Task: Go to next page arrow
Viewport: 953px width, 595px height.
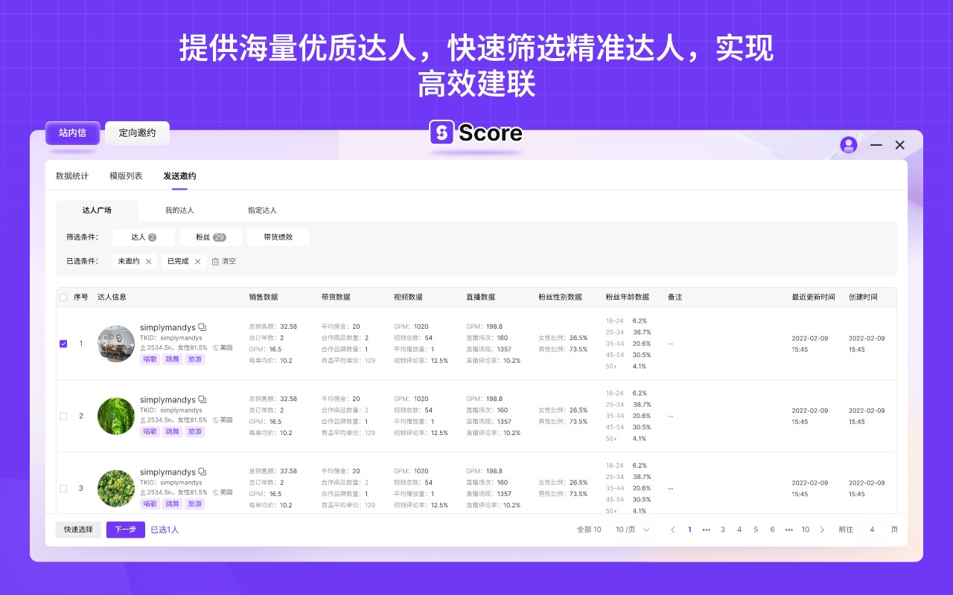Action: 822,530
